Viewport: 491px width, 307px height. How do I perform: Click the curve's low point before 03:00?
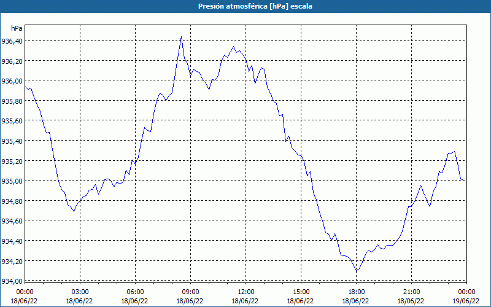click(74, 211)
